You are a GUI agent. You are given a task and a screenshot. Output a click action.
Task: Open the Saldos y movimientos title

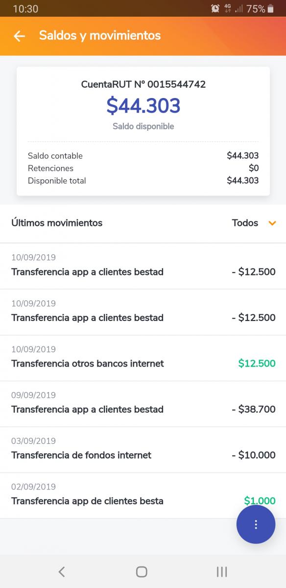[99, 35]
